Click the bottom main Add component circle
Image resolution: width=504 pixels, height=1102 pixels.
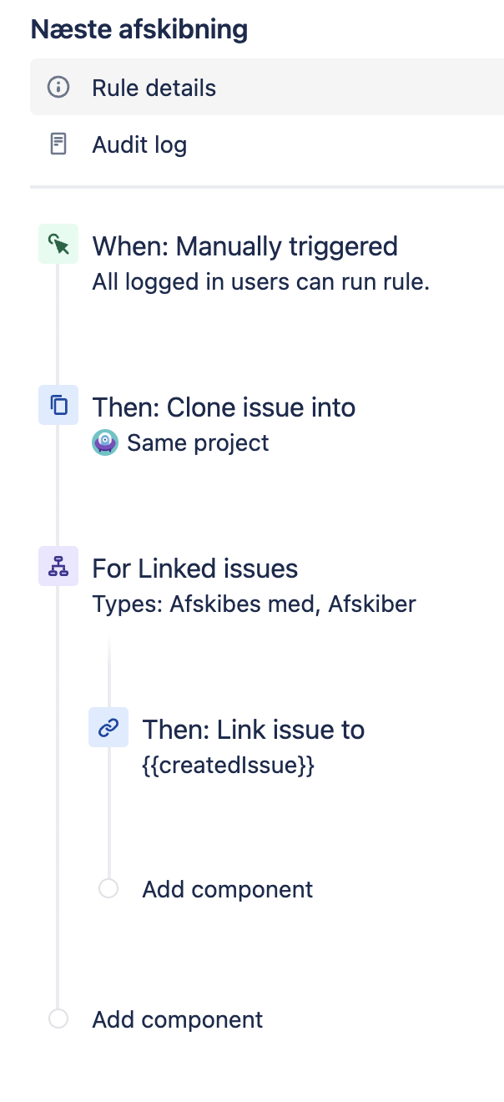(58, 1019)
